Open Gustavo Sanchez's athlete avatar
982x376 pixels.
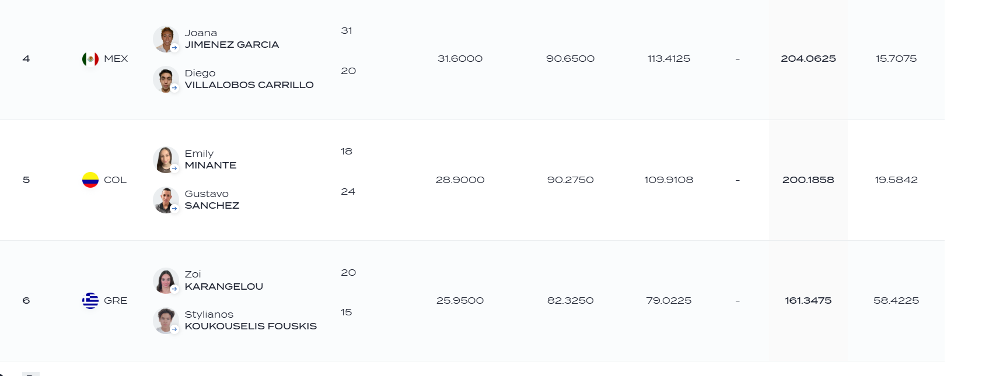click(166, 200)
